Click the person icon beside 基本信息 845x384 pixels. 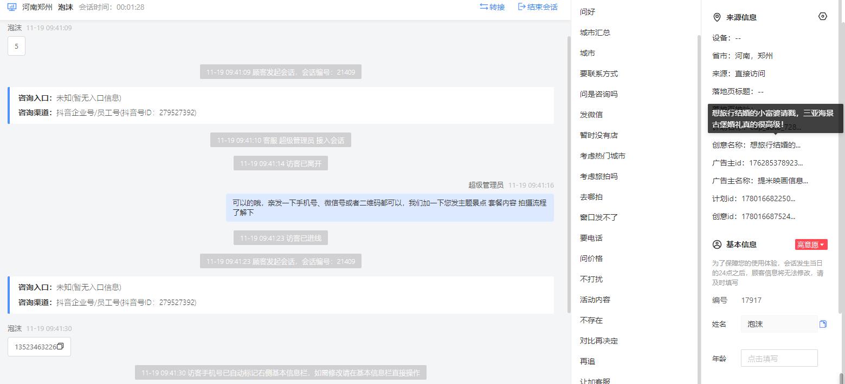coord(717,244)
